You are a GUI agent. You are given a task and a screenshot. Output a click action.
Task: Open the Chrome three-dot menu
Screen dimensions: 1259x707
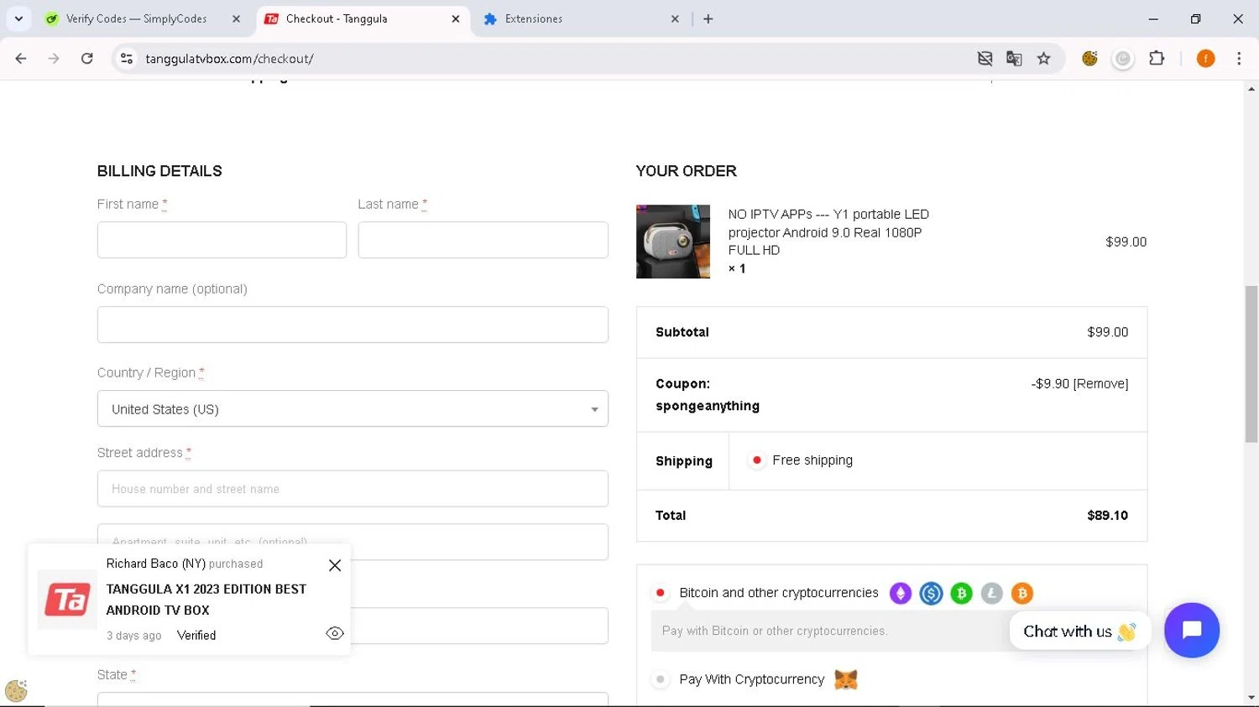[x=1239, y=59]
